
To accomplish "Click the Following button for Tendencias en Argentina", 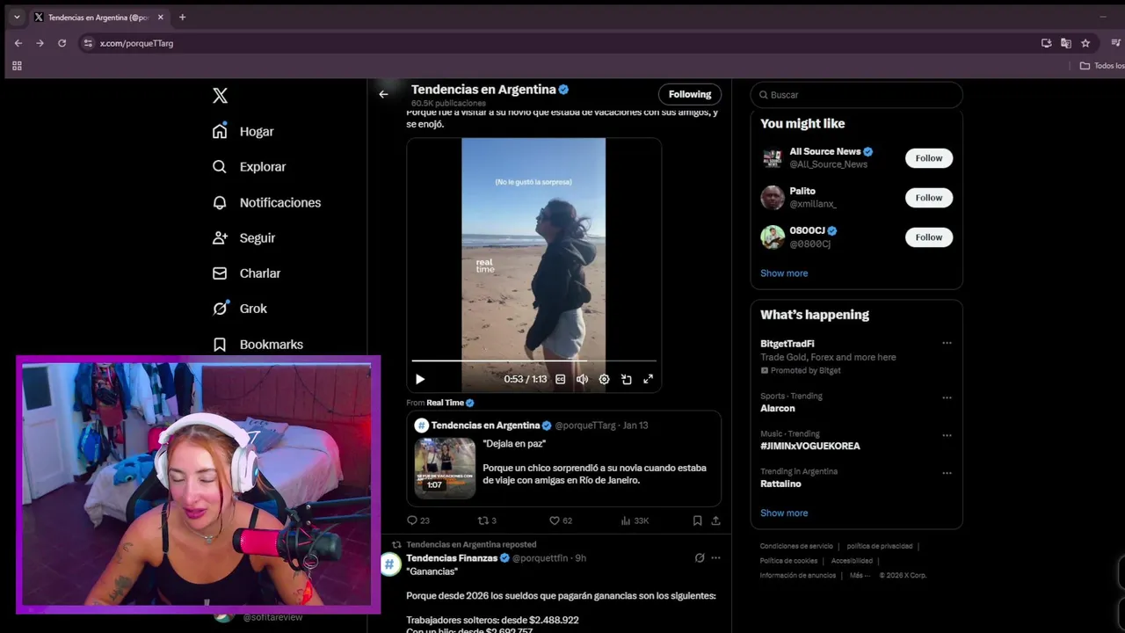I will click(690, 94).
